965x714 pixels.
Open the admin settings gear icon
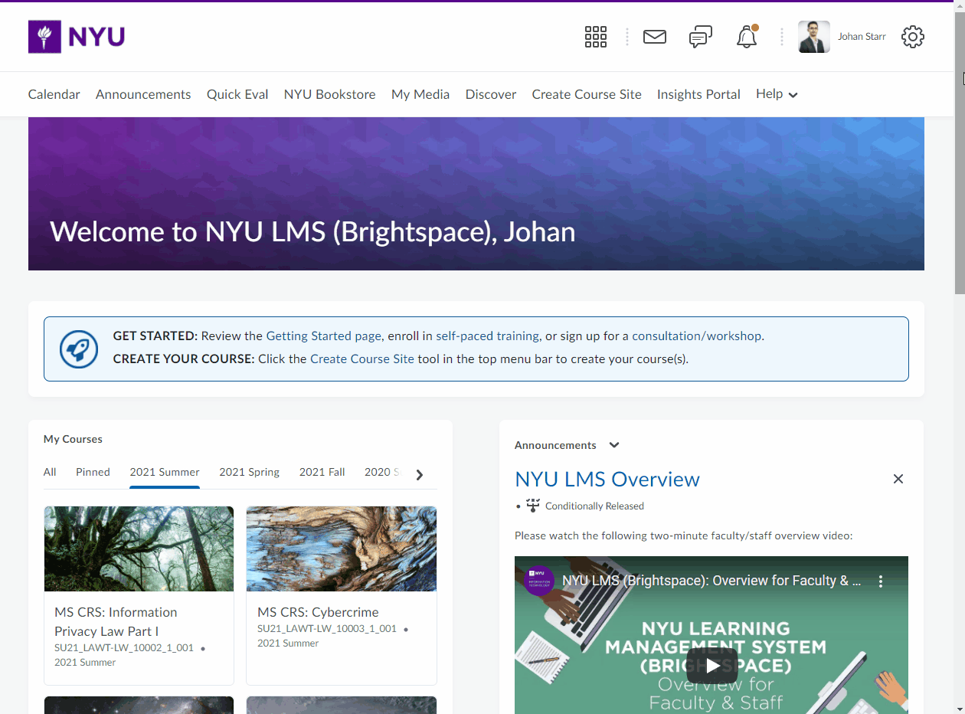913,37
